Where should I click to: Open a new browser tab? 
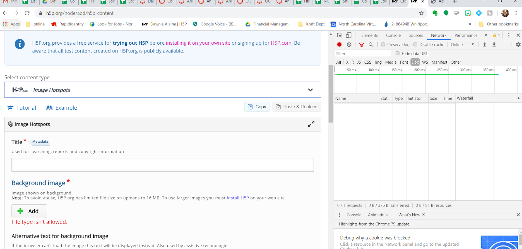[x=454, y=2]
